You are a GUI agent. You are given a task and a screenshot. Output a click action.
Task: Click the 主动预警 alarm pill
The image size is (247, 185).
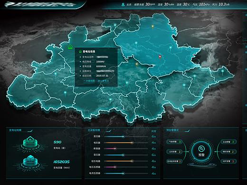tap(228, 142)
